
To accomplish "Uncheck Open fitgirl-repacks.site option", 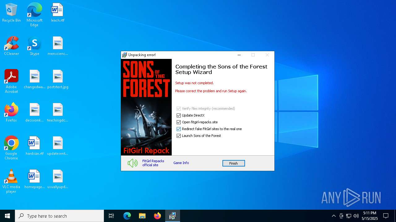I will pos(179,122).
